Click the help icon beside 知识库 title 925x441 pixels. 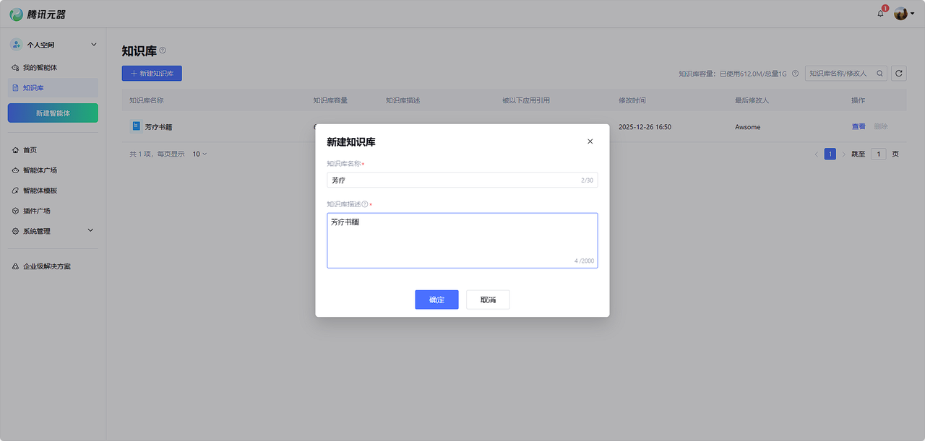pyautogui.click(x=163, y=51)
